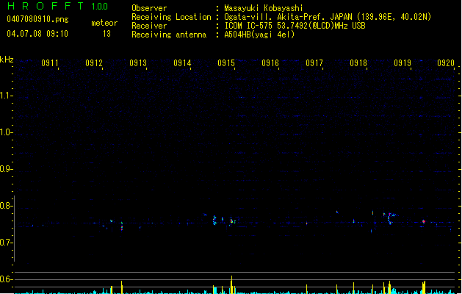This screenshot has width=462, height=294.
Task: Click the 0918 time marker
Action: (358, 63)
